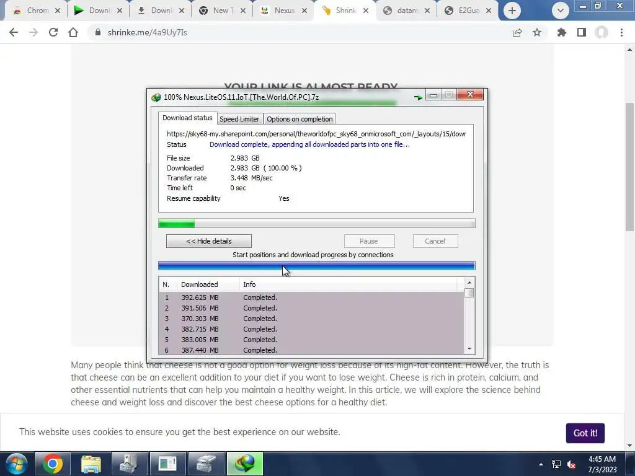
Task: Open the scanner-like app icon left of IDM
Action: [x=206, y=464]
